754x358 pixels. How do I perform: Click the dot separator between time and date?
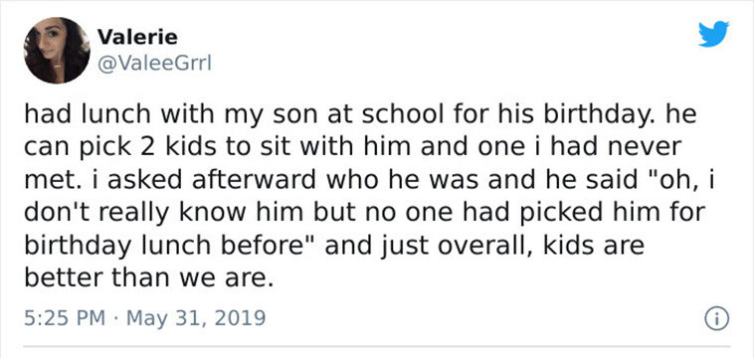pyautogui.click(x=116, y=318)
